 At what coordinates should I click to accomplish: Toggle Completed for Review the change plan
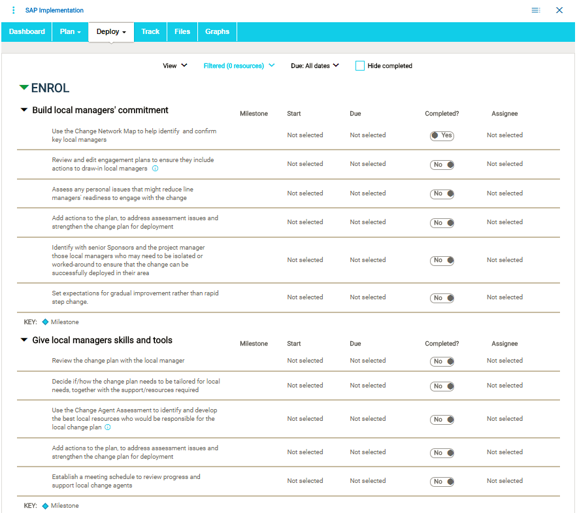pos(442,361)
